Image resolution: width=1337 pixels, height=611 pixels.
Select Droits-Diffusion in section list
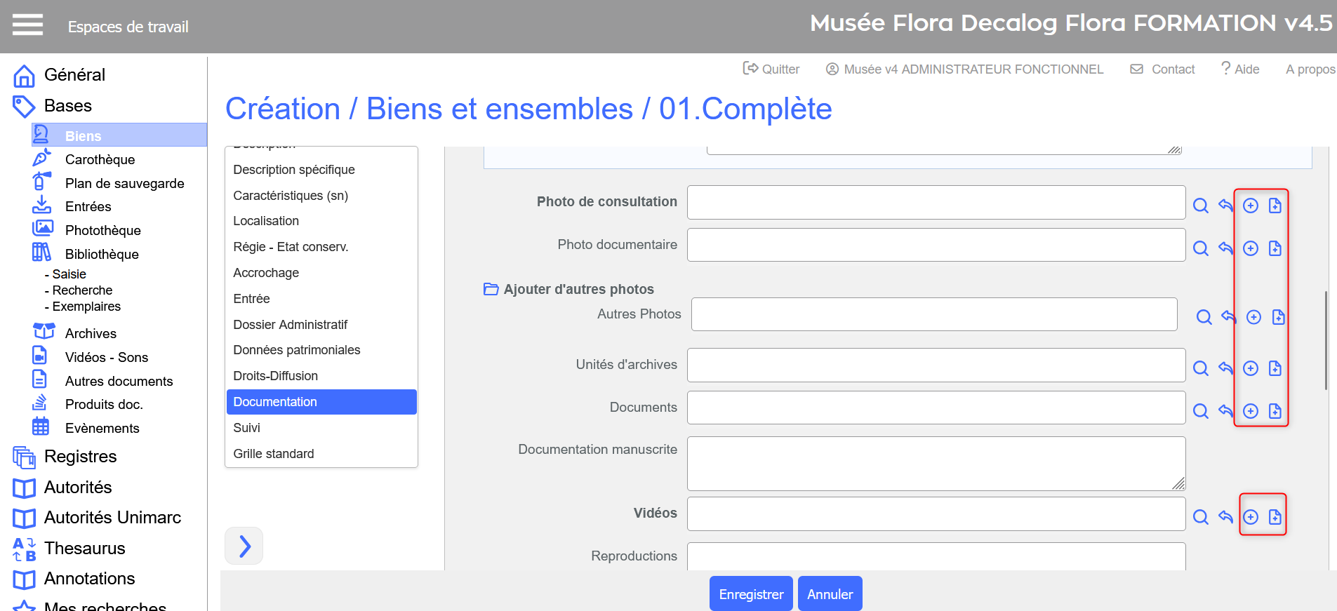click(x=275, y=376)
